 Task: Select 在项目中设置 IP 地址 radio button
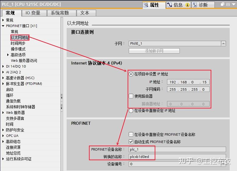click(131, 74)
